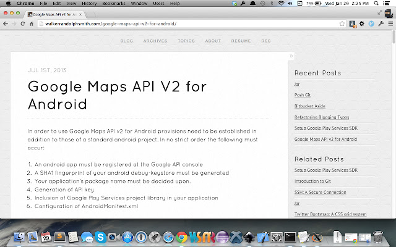Open the Amazon extension icon

click(x=353, y=24)
